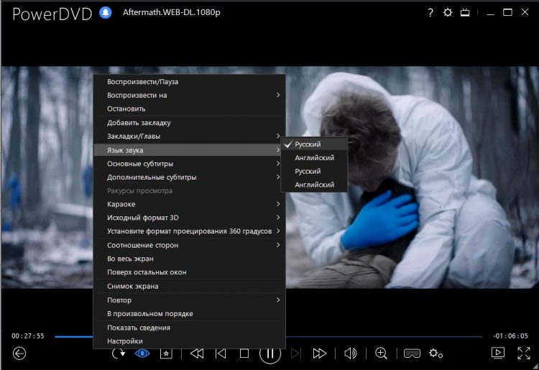Click the rewind button
539x370 pixels.
pos(196,353)
